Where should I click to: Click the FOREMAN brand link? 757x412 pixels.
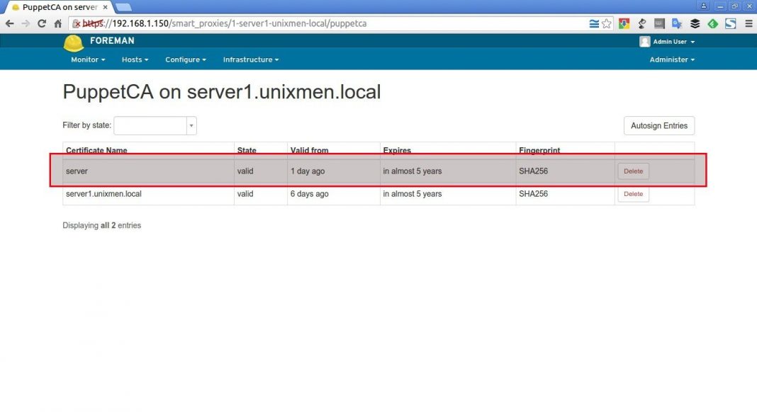112,40
